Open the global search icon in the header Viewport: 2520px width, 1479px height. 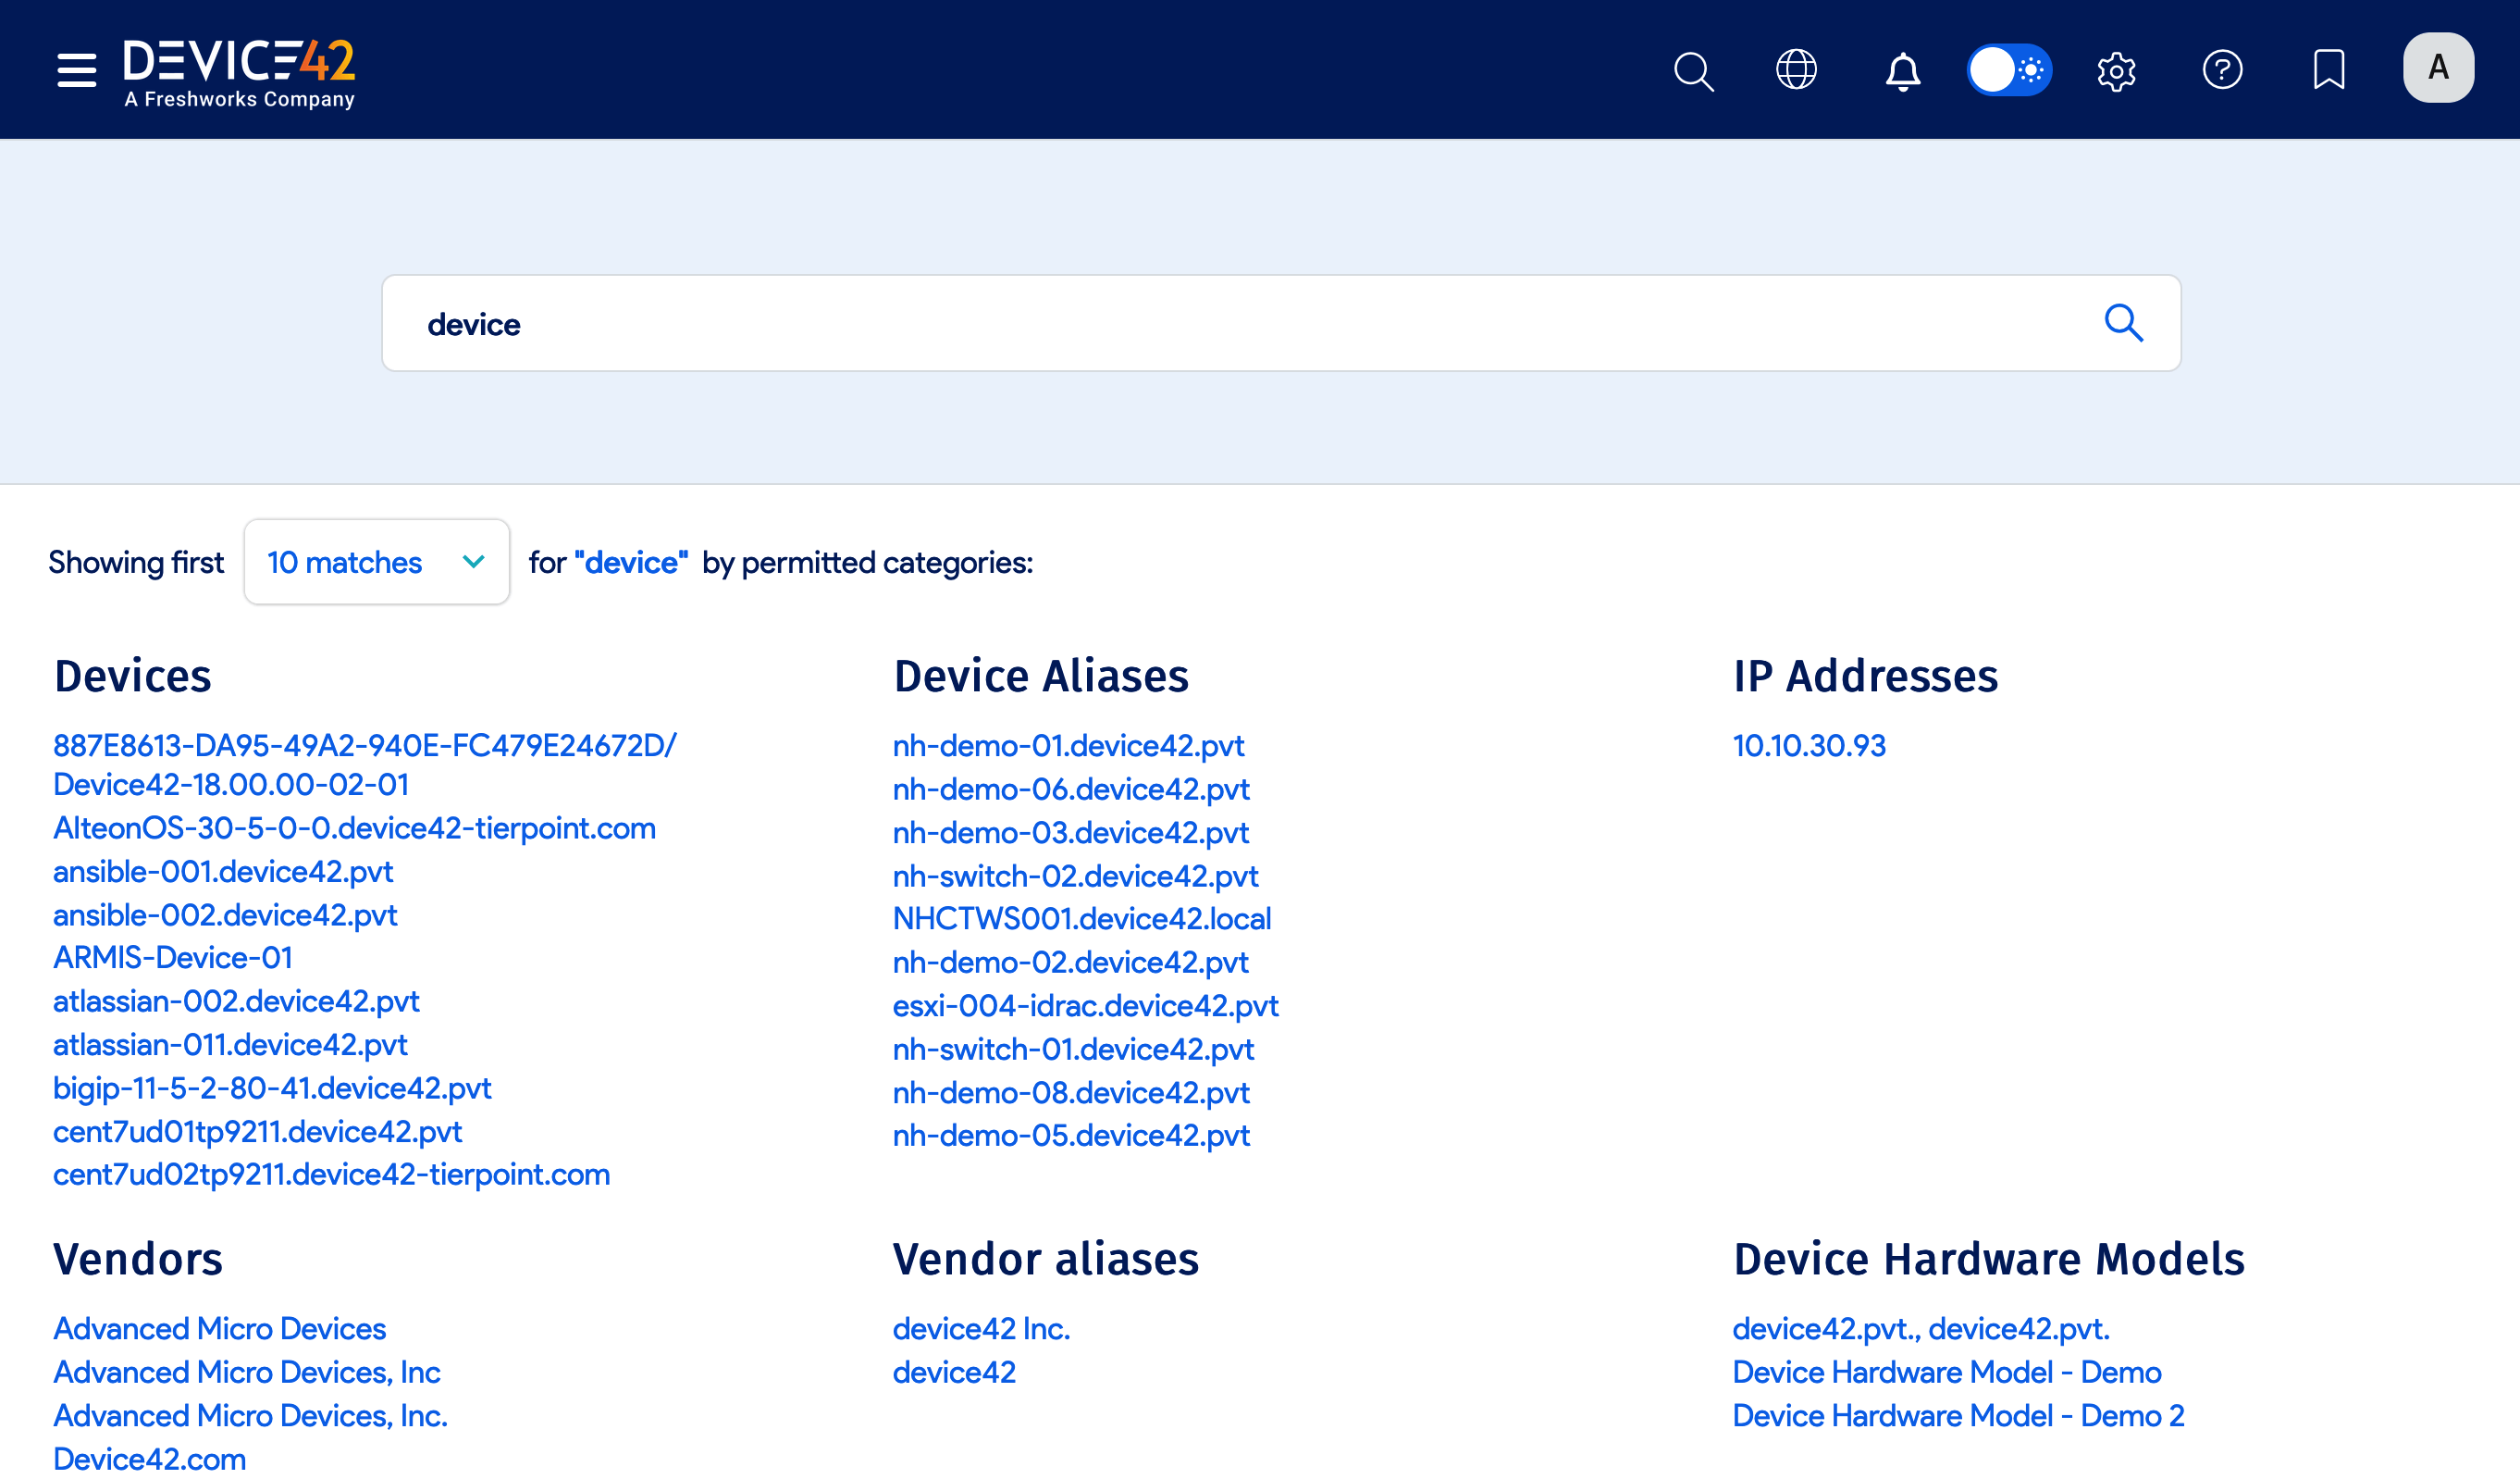click(1694, 70)
